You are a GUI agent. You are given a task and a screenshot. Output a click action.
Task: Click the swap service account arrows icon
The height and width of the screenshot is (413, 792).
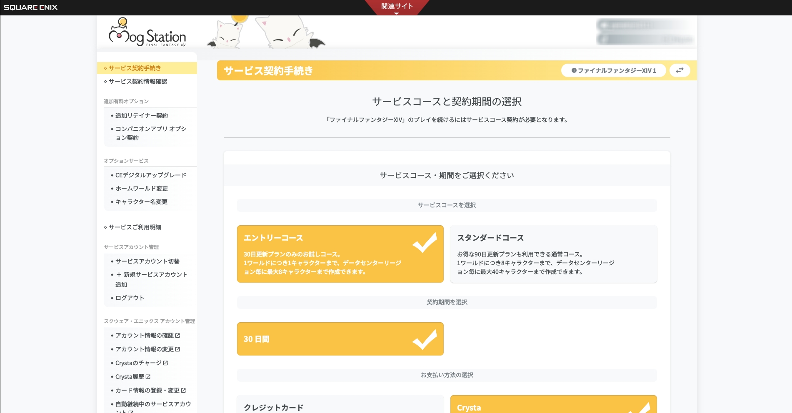click(x=680, y=70)
